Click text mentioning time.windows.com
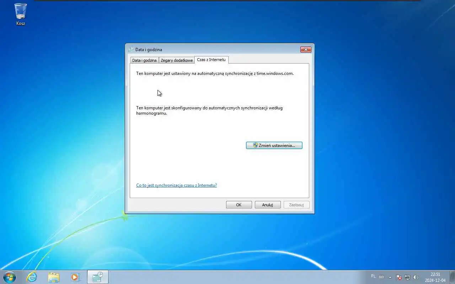The height and width of the screenshot is (284, 455). click(x=215, y=73)
